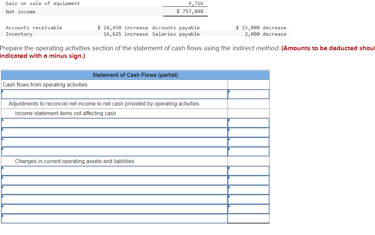The height and width of the screenshot is (235, 375).
Task: Select third amount field under Changes in current operating assets
Action: pos(249,190)
